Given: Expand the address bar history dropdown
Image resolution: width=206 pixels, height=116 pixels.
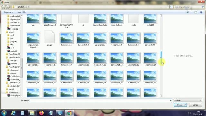Looking at the screenshot, I should click(x=168, y=7).
